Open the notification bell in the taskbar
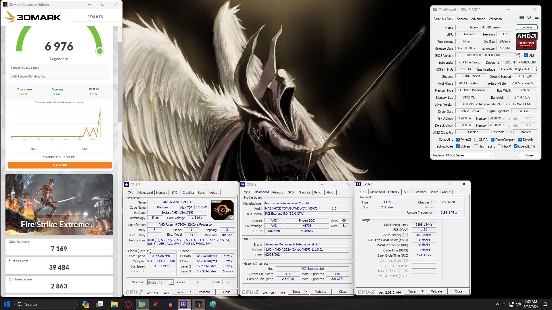 click(545, 304)
